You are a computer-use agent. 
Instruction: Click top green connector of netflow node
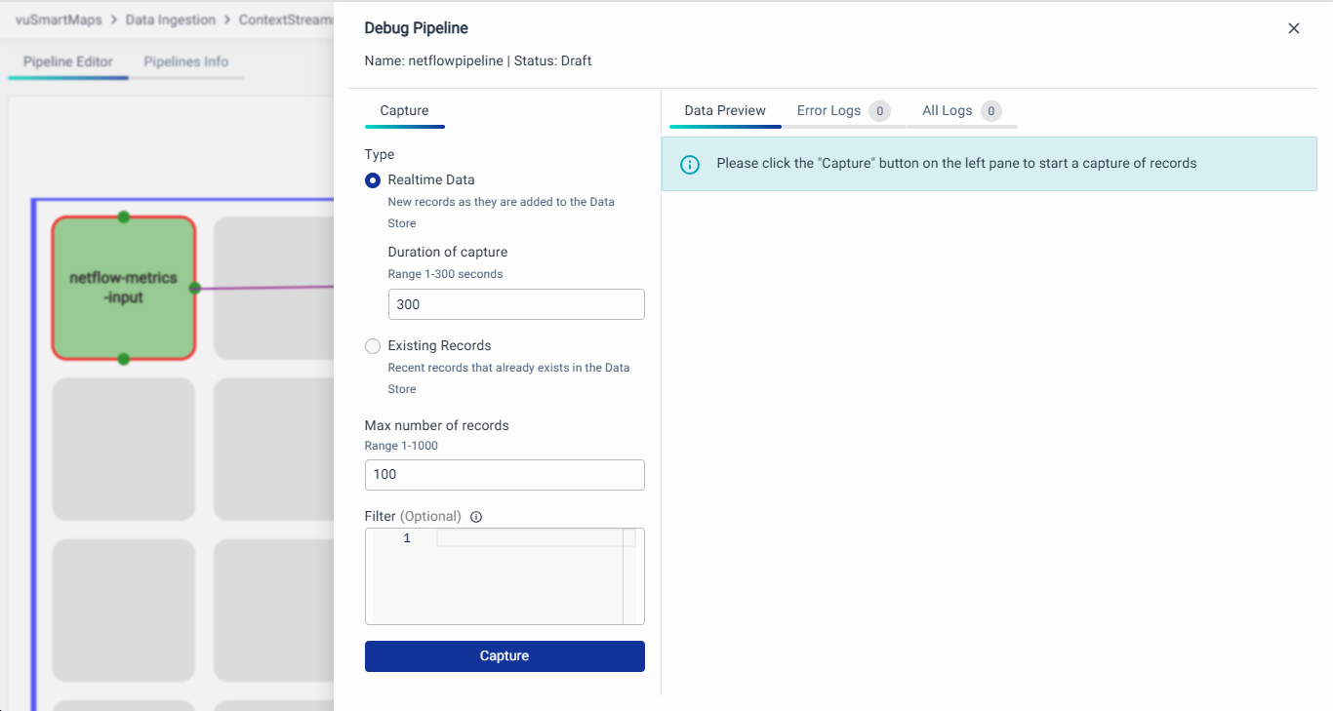coord(123,217)
